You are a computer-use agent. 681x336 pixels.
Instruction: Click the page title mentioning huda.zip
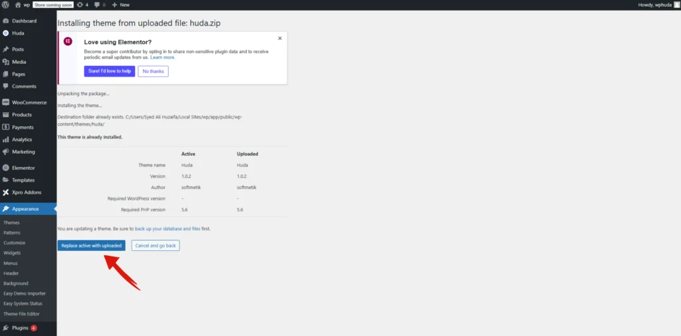pos(139,23)
